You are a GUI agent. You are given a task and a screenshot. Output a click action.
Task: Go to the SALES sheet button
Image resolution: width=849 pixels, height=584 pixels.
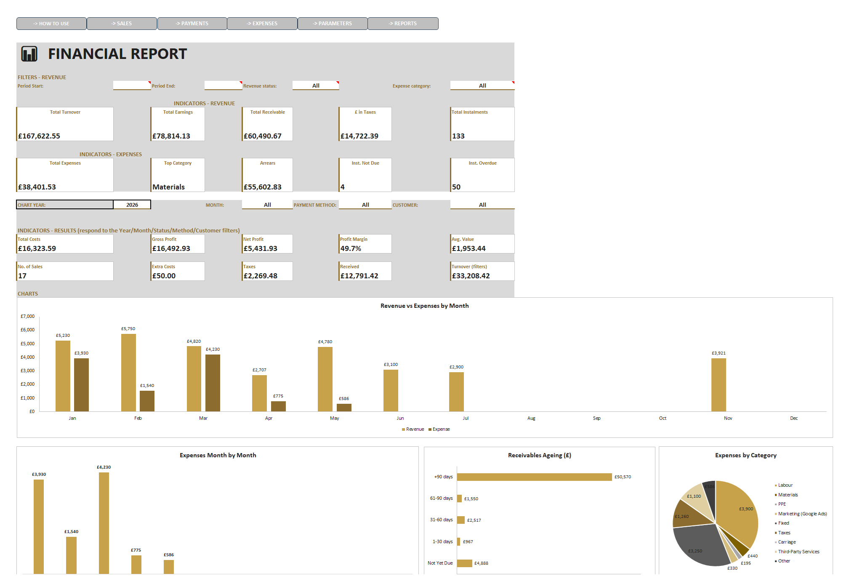click(x=122, y=24)
